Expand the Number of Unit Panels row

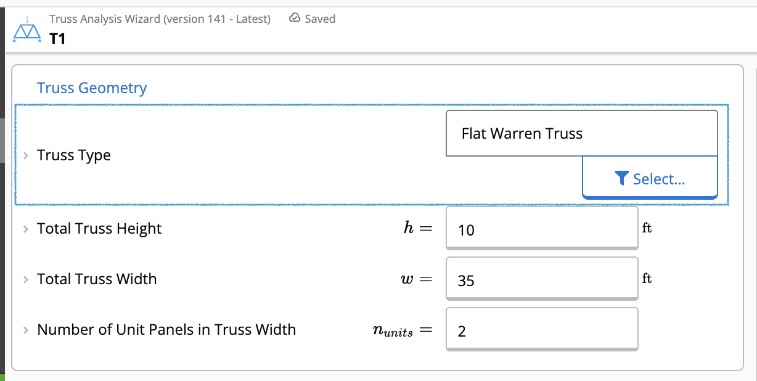(25, 329)
